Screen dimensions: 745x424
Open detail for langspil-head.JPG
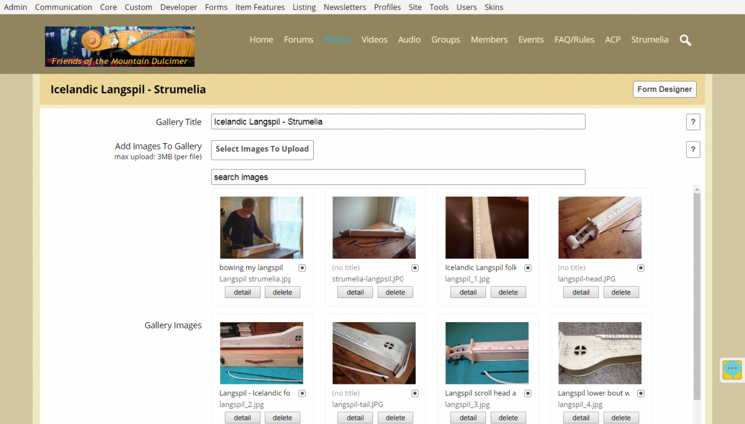pos(581,292)
